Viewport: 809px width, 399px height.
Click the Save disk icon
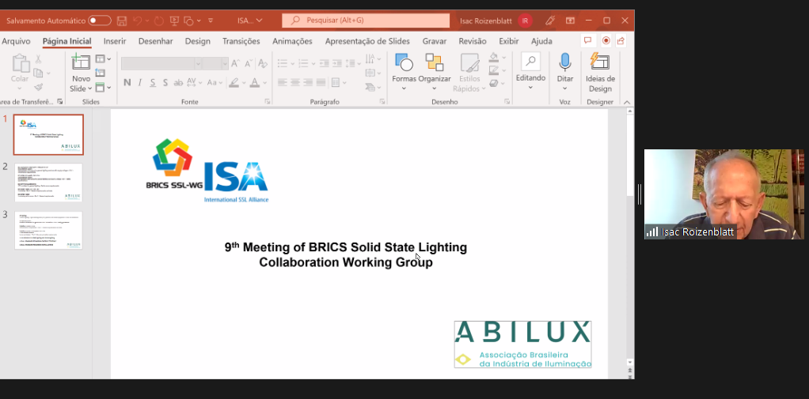[x=122, y=21]
